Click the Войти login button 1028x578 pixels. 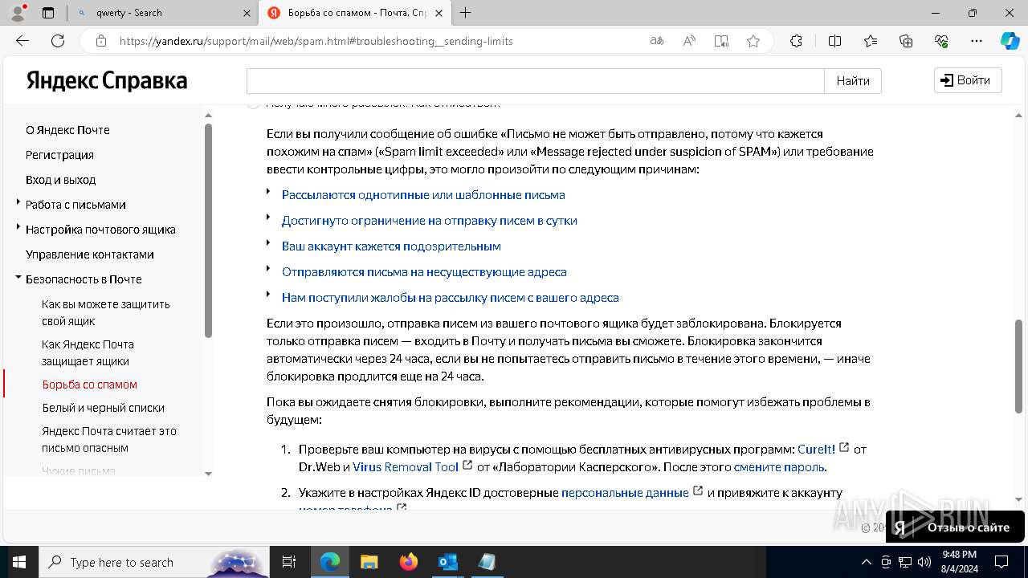(967, 80)
